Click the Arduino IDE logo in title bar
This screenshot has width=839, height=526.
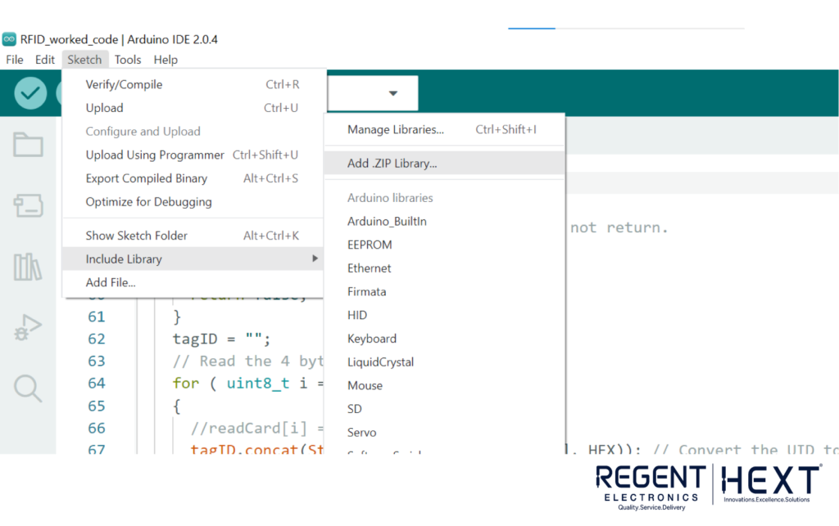[x=9, y=39]
